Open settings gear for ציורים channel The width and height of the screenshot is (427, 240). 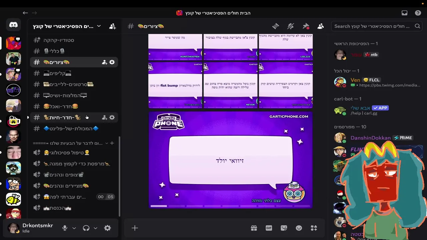point(112,62)
